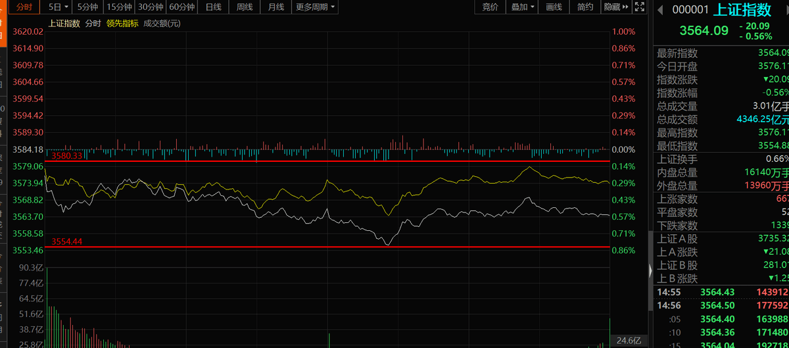Click the 上证B股 row

point(722,265)
